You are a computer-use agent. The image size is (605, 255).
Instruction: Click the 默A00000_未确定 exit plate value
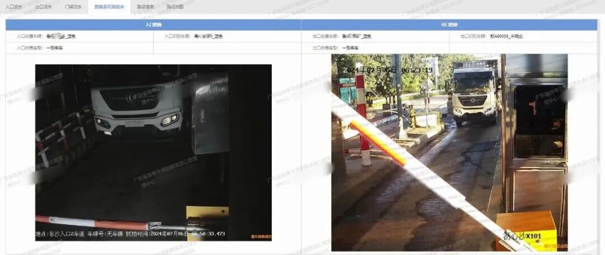(506, 36)
